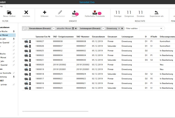Select er Monat filter in sidebar
The width and height of the screenshot is (175, 118).
(x=7, y=35)
